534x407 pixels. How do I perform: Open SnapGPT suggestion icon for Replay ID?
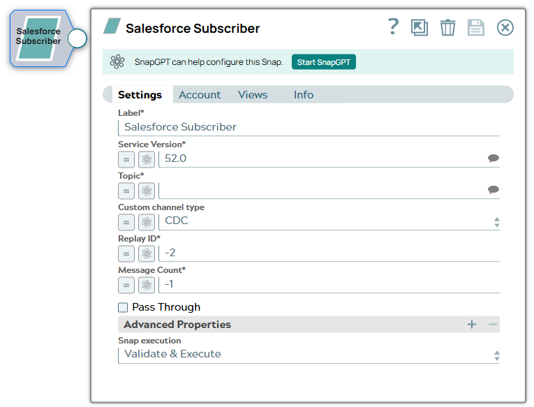click(147, 253)
